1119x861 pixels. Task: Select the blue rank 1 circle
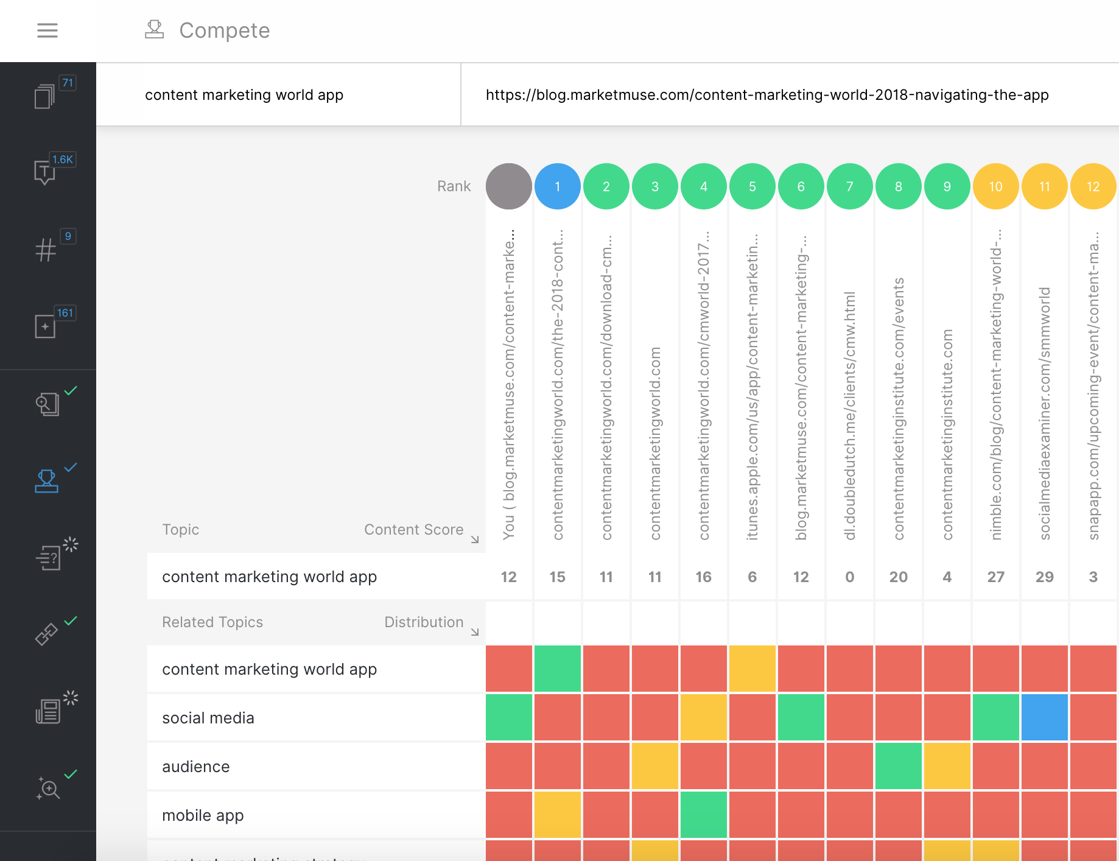[x=557, y=186]
